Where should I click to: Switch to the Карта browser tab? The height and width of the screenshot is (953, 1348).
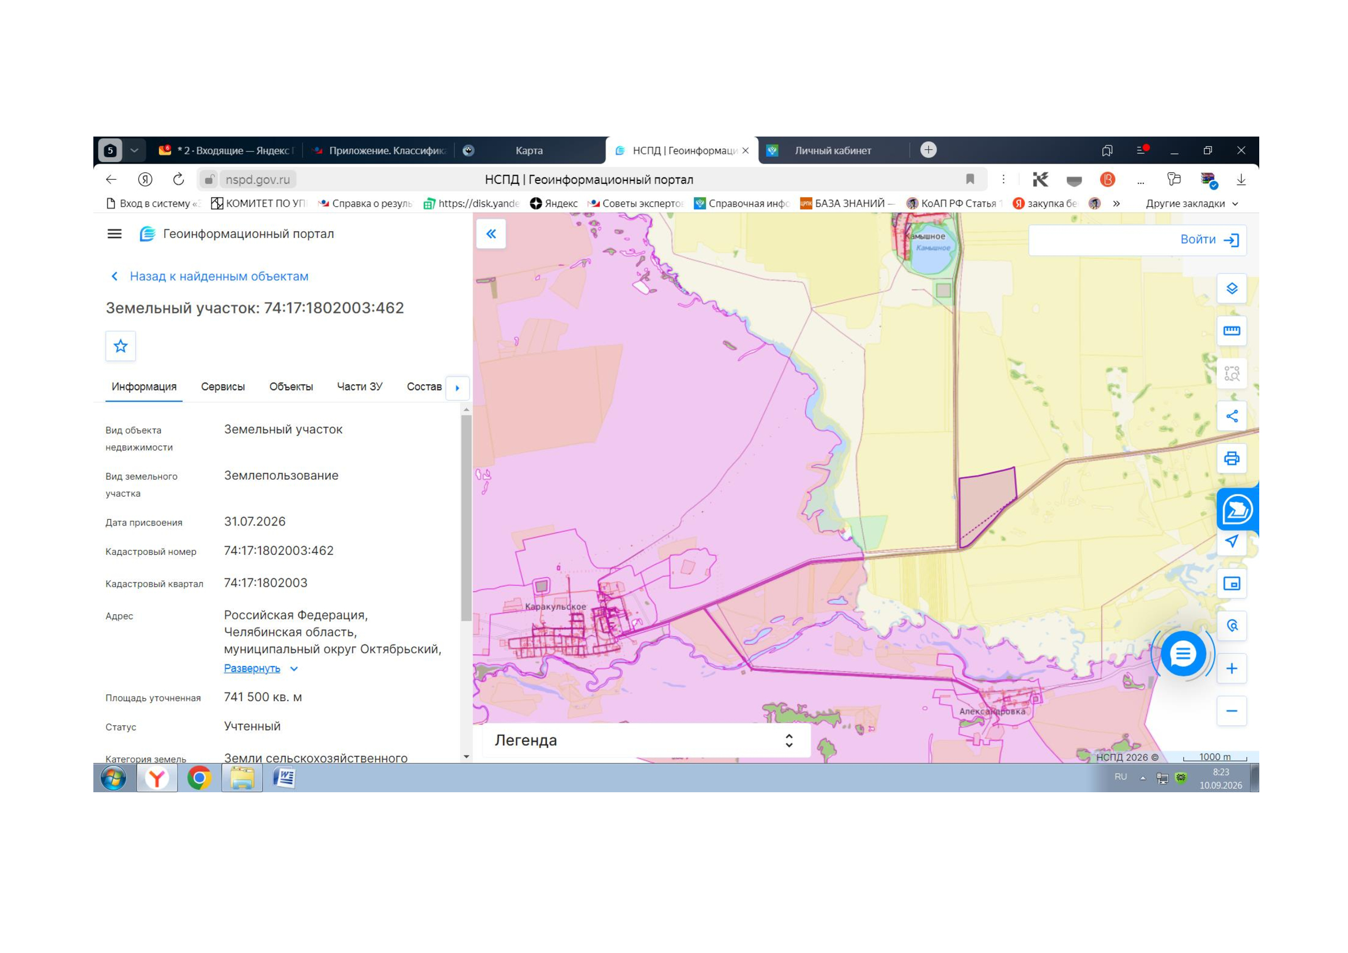point(529,151)
